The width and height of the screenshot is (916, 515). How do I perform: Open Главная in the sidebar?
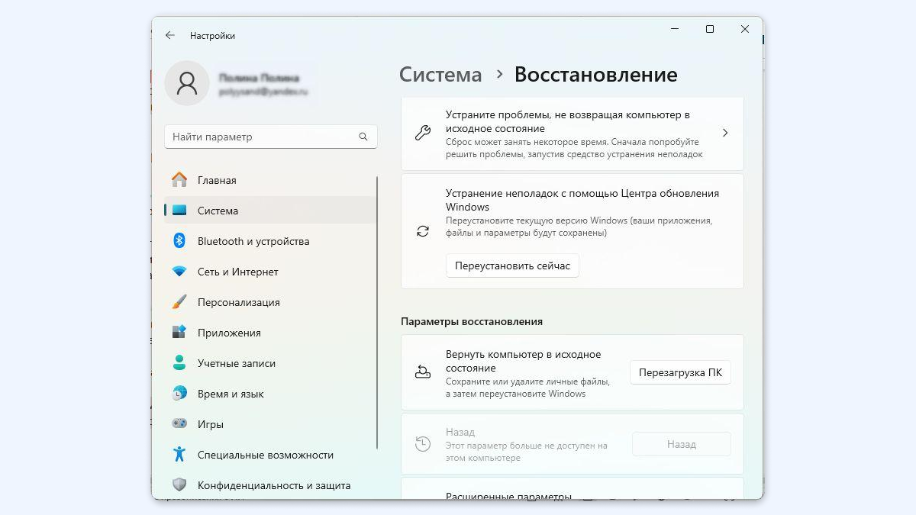click(x=270, y=180)
